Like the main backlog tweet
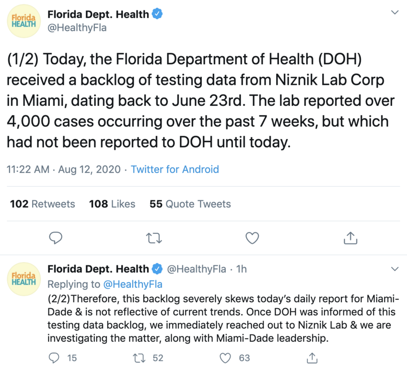Image resolution: width=407 pixels, height=368 pixels. coord(252,238)
